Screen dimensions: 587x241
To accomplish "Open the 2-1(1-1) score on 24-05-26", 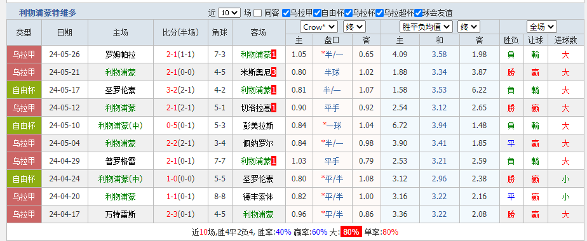I will [x=180, y=55].
